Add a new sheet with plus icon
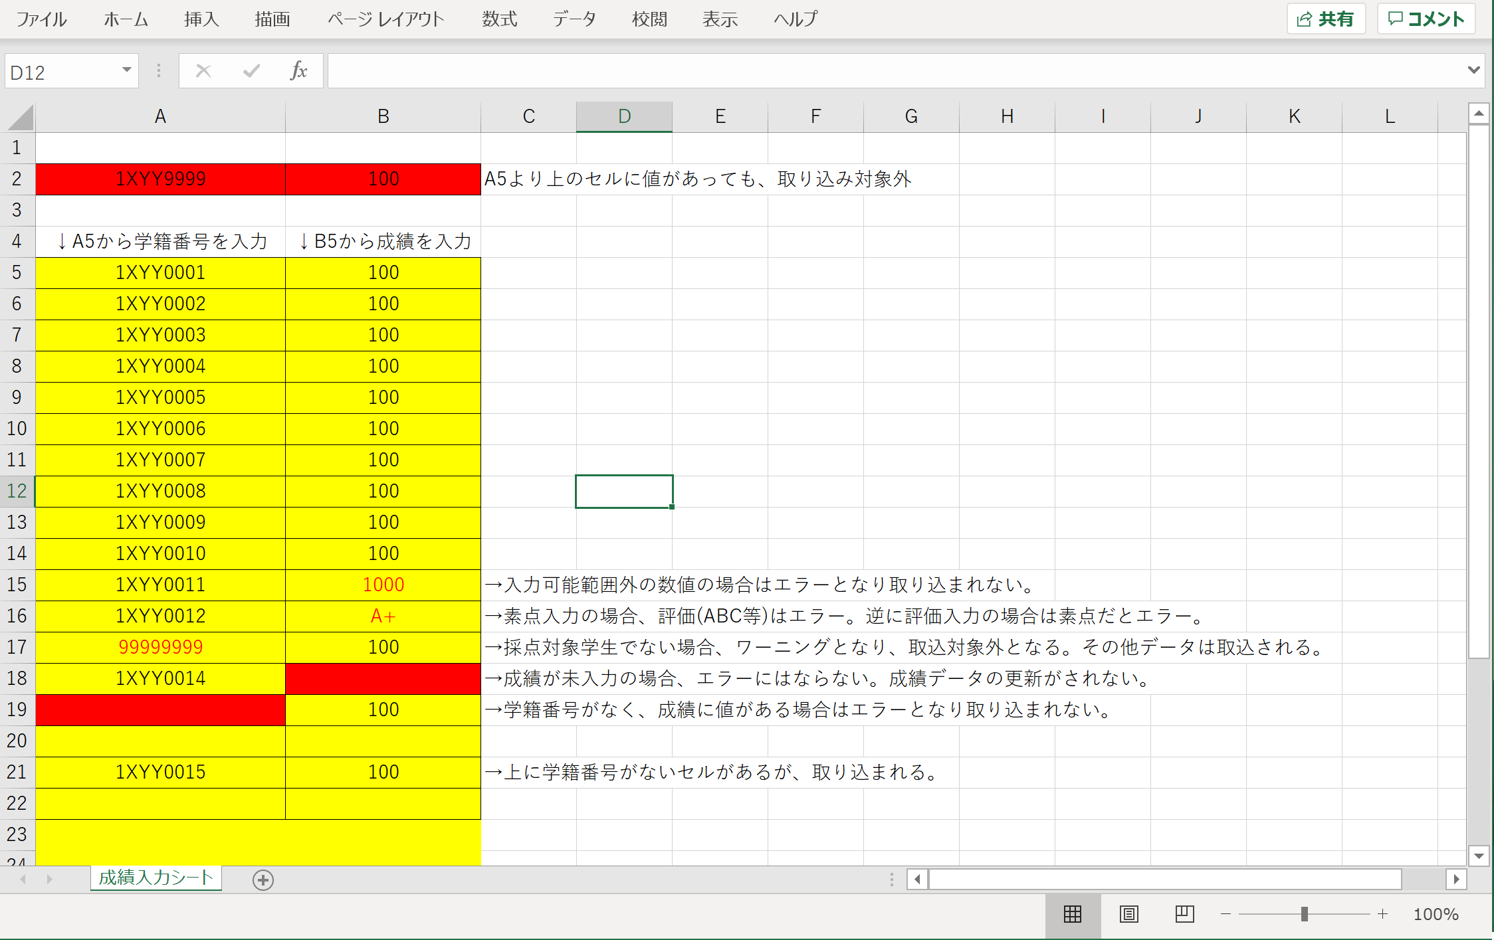 point(263,880)
